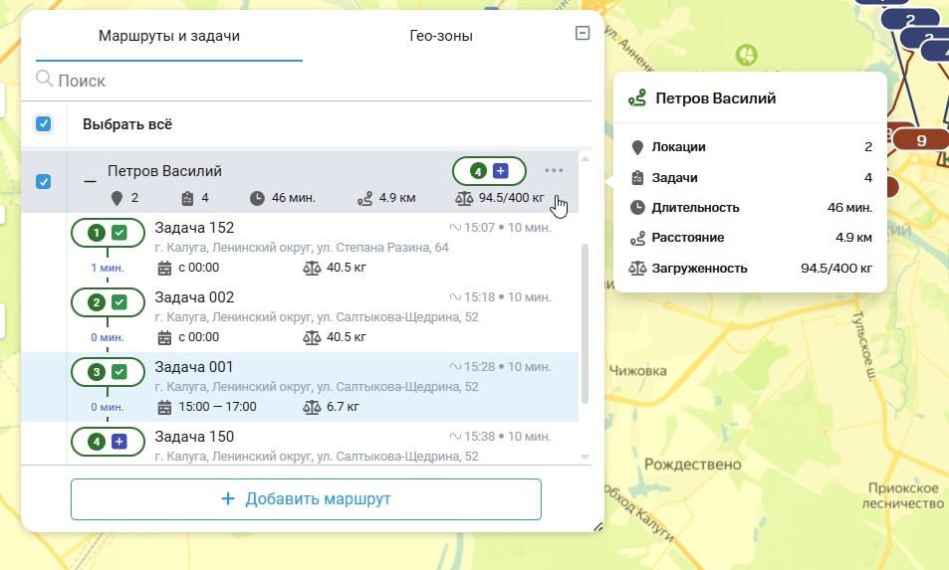Minimize the routes panel using the top-right box
The width and height of the screenshot is (949, 570).
point(584,34)
